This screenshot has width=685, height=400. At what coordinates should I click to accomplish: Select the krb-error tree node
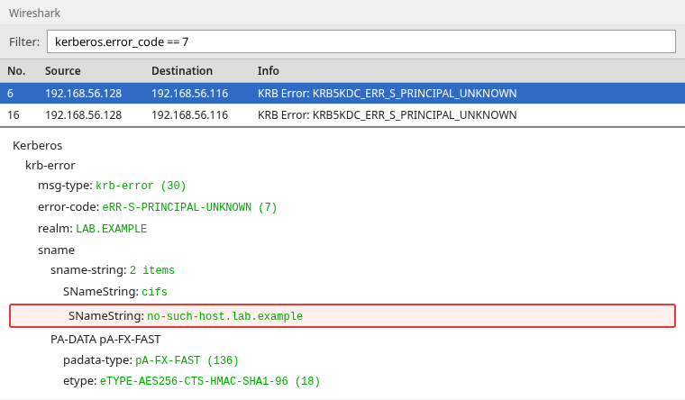[x=50, y=166]
